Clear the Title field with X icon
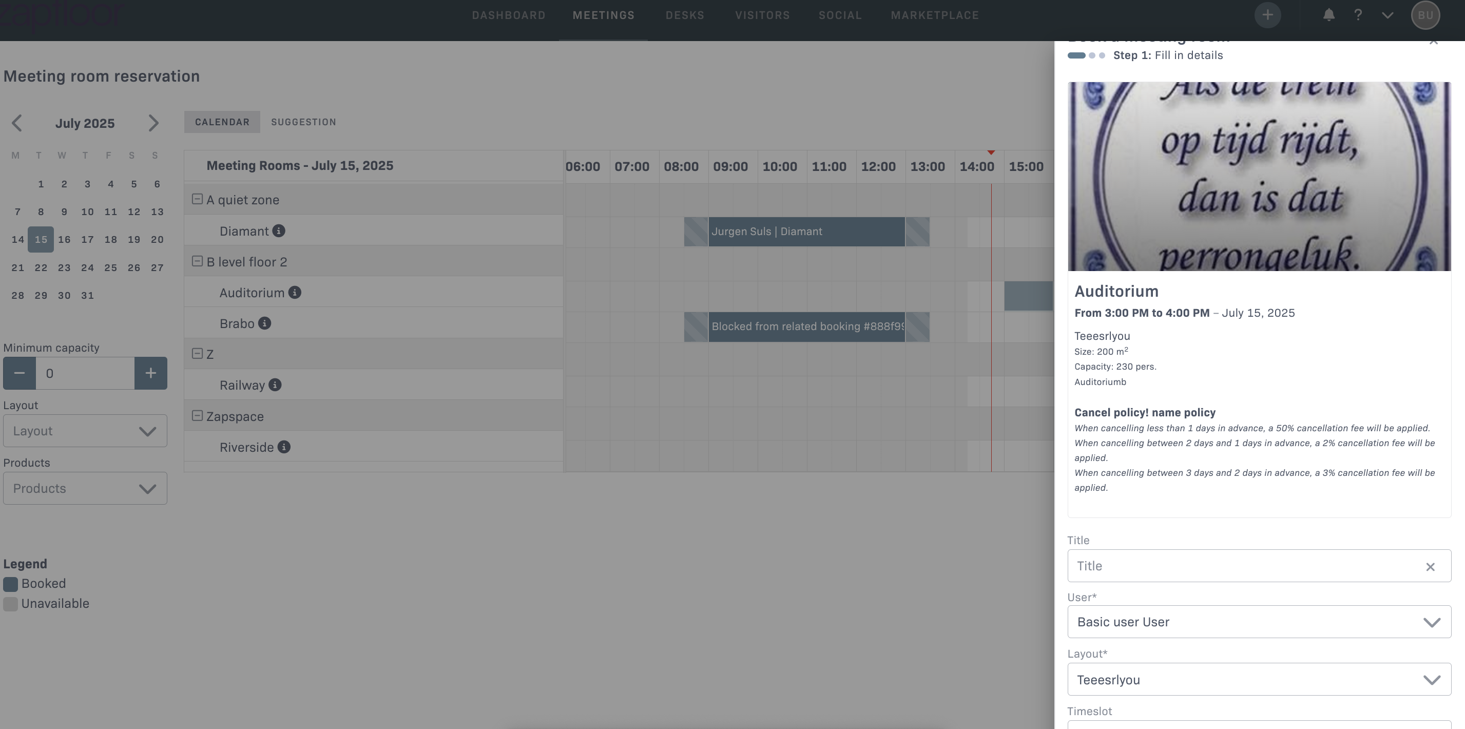Image resolution: width=1465 pixels, height=729 pixels. [x=1430, y=566]
